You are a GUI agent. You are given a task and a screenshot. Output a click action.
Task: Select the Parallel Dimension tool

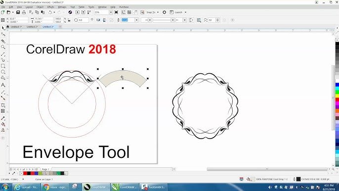coord(3,92)
